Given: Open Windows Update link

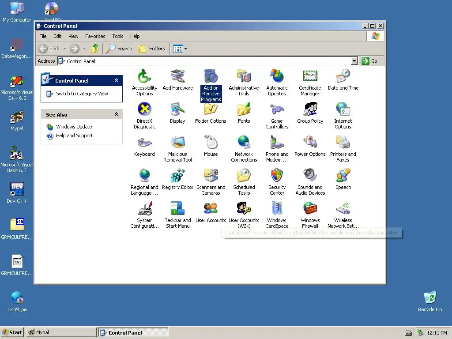Looking at the screenshot, I should point(74,127).
